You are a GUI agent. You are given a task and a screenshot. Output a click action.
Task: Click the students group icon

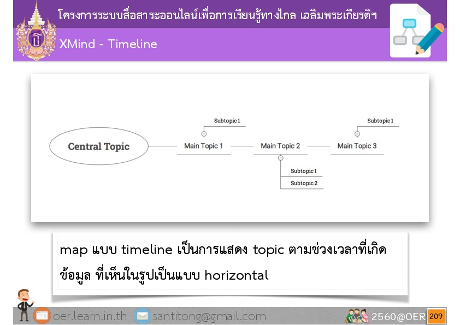tap(357, 316)
